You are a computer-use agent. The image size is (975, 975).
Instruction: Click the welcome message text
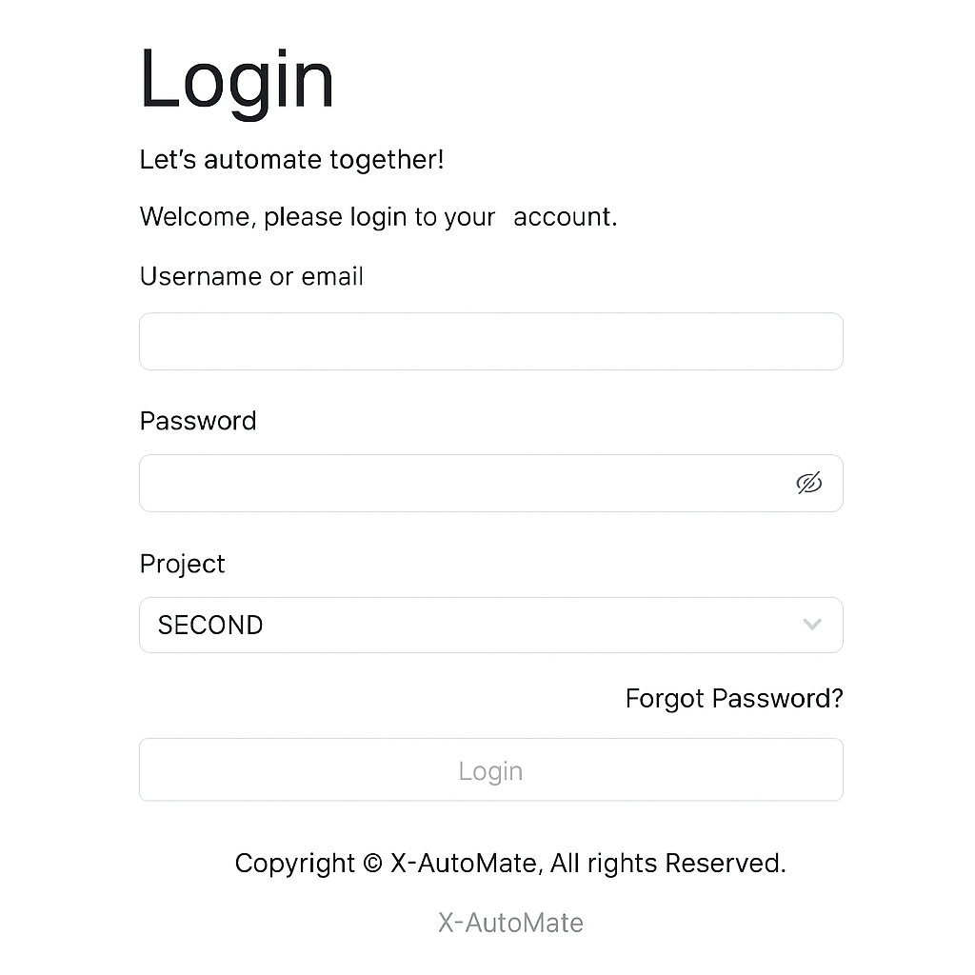377,216
